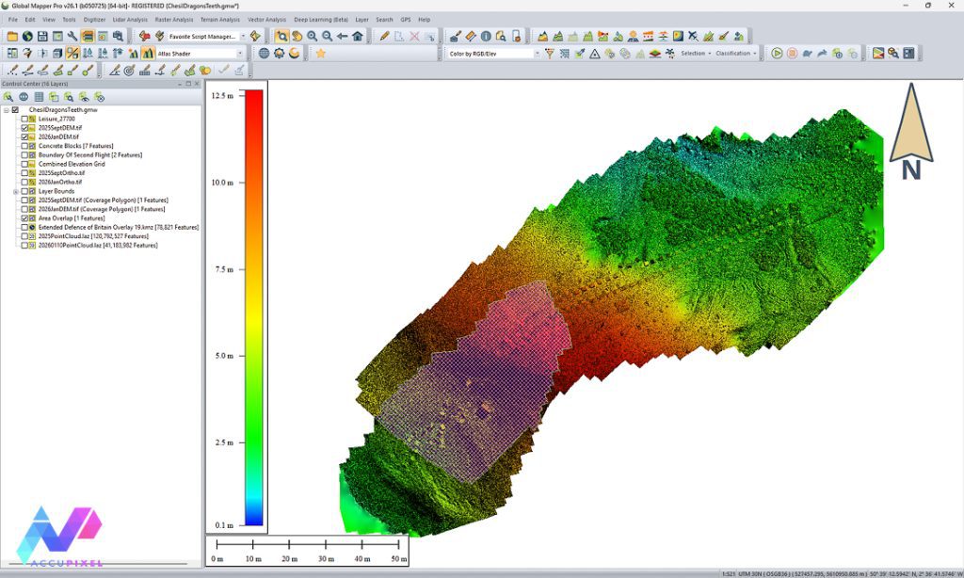This screenshot has width=964, height=578.
Task: Open the 3D View globe icon
Action: tap(26, 37)
